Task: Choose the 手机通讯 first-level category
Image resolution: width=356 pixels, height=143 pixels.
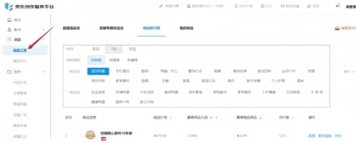Action: [x=123, y=71]
